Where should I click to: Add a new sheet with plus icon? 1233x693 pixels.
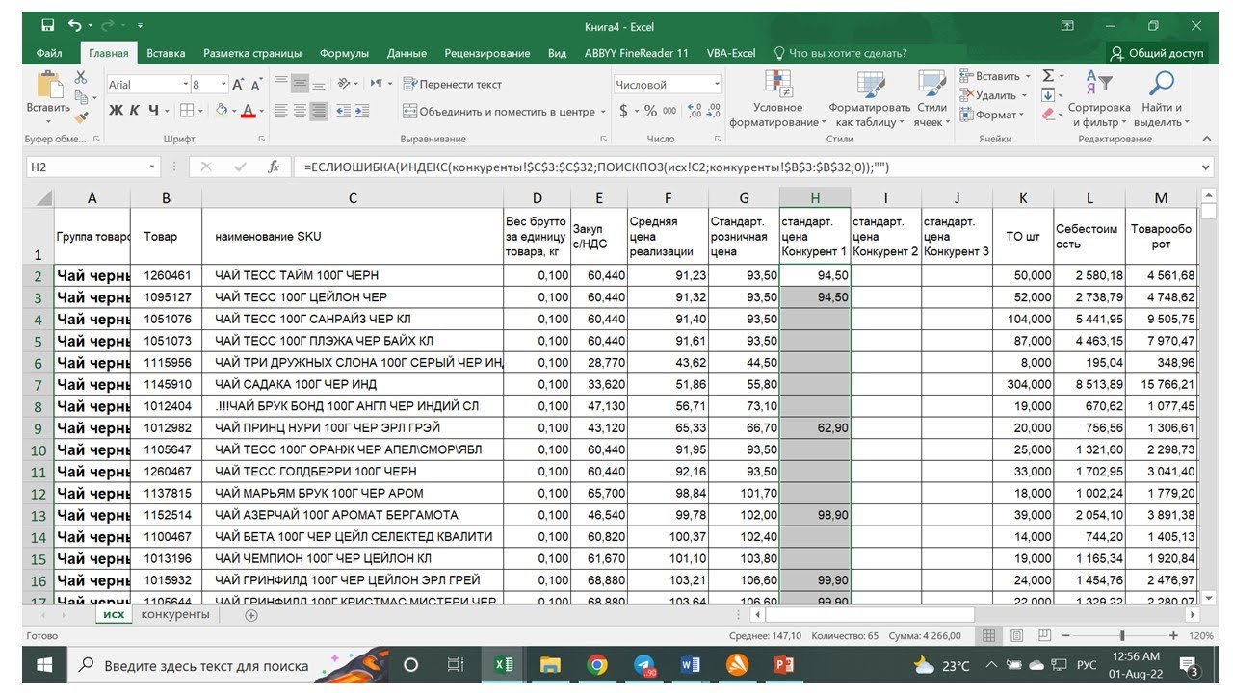251,615
